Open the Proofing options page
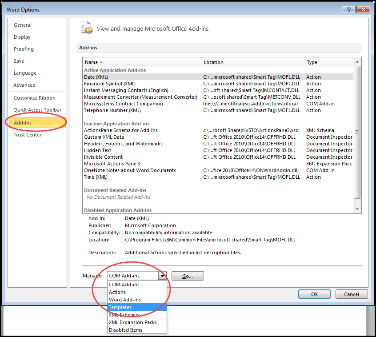 point(24,49)
